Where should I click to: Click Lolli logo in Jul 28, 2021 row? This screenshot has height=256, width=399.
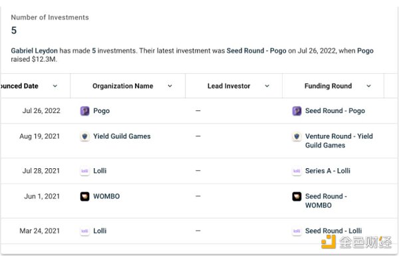84,171
